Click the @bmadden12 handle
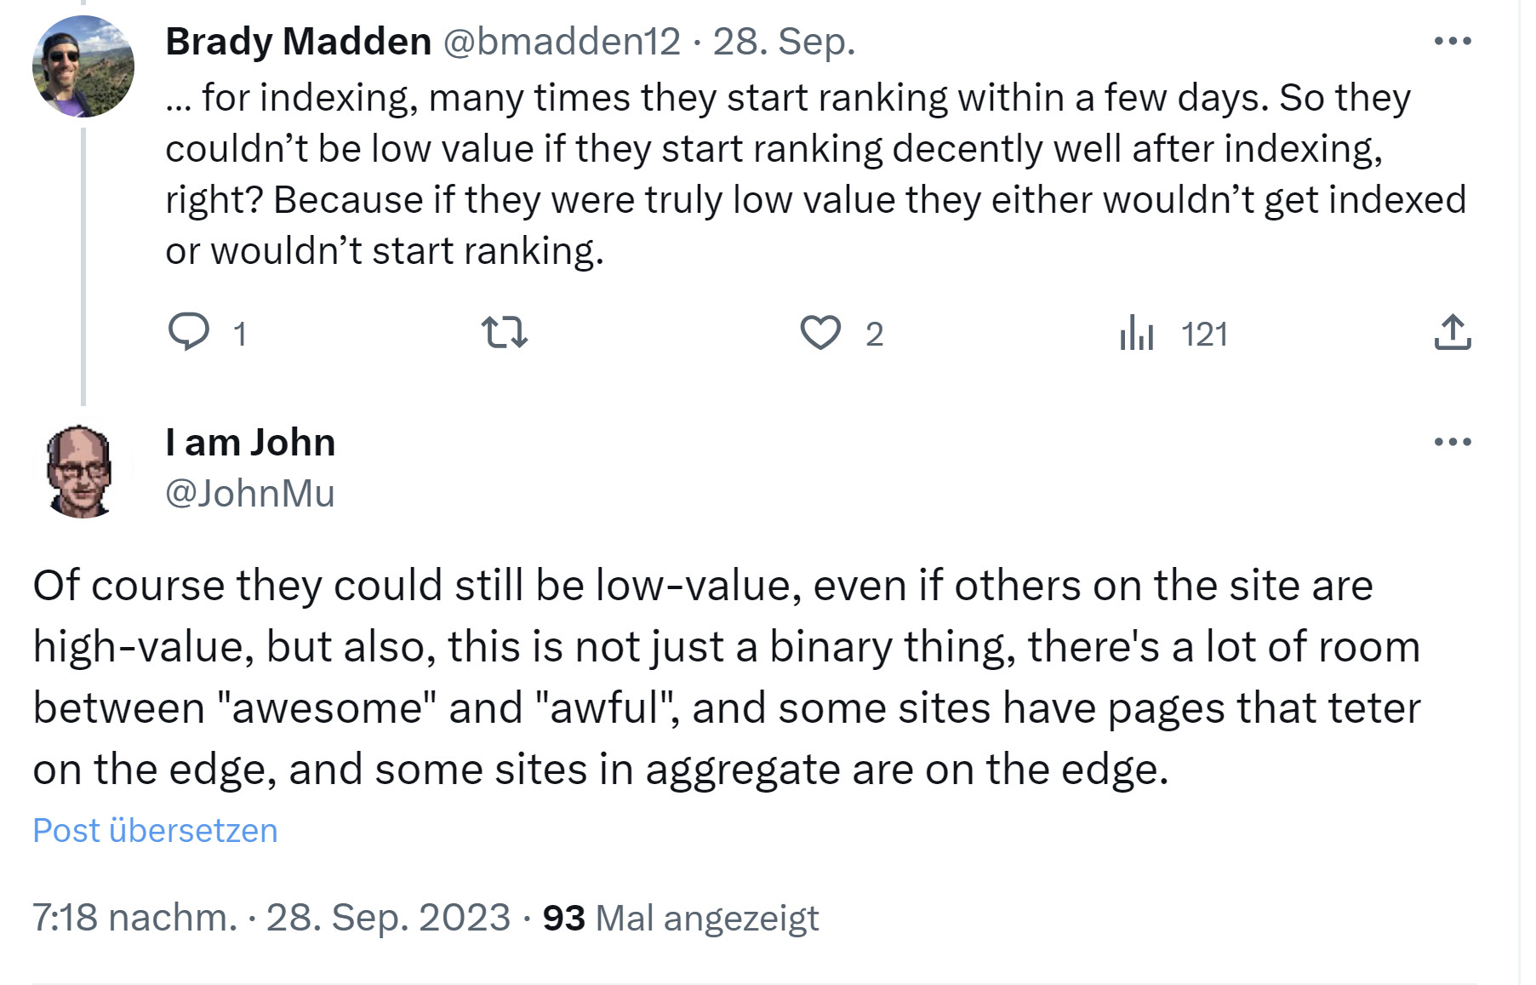Screen dimensions: 1536x985 562,41
